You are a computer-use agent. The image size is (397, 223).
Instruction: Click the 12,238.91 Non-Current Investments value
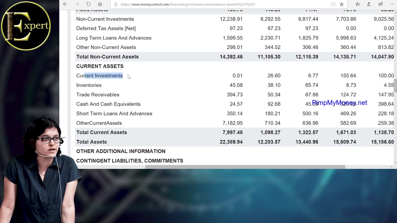click(231, 19)
